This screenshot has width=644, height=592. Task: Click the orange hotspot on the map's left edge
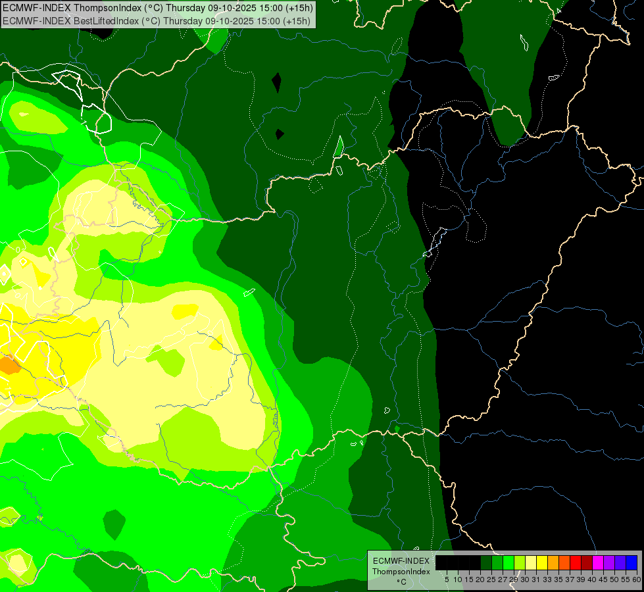tap(9, 365)
